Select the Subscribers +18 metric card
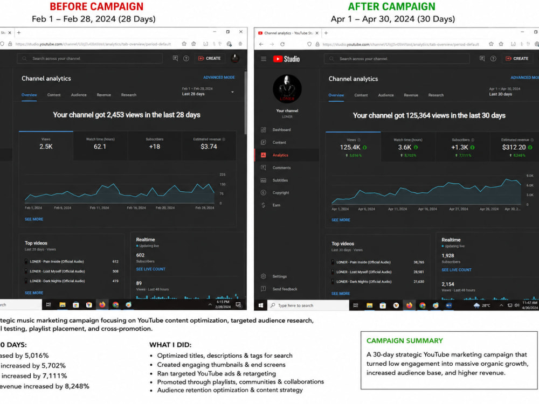539x404 pixels. point(154,145)
